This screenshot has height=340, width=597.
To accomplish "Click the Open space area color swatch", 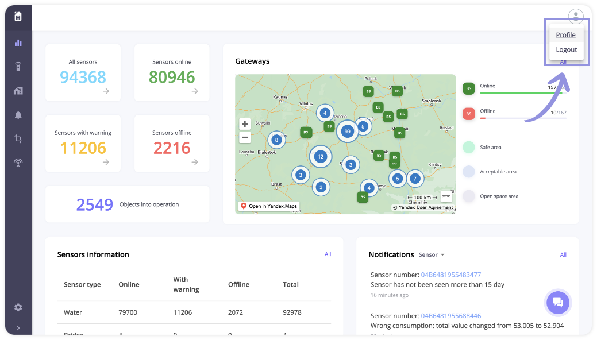I will point(469,196).
